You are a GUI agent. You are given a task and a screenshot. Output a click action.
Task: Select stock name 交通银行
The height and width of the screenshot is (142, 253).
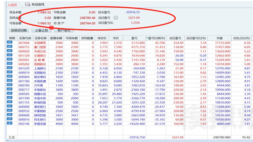pos(40,55)
